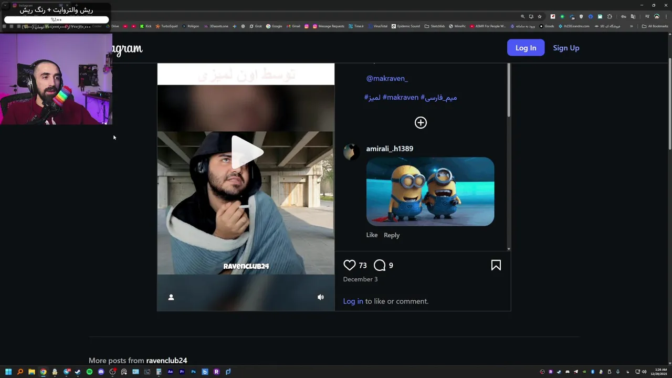Open the Chrome three-dot menu
The height and width of the screenshot is (378, 672).
[x=666, y=16]
